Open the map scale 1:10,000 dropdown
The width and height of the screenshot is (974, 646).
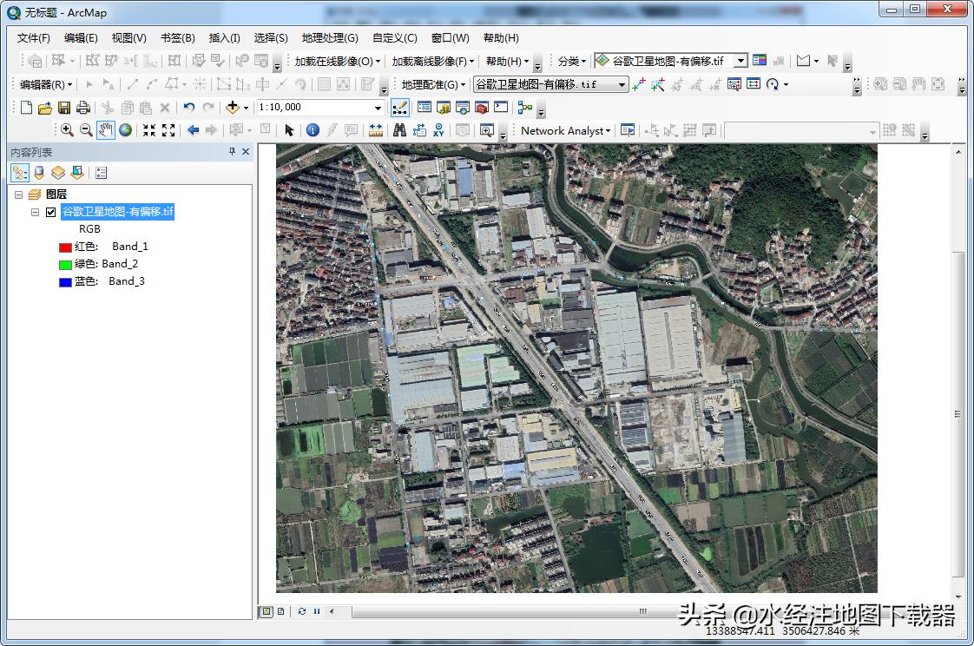point(378,108)
